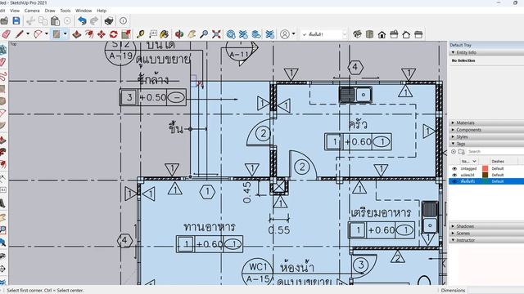Select the Orbit tool
524x294 pixels.
click(x=179, y=34)
